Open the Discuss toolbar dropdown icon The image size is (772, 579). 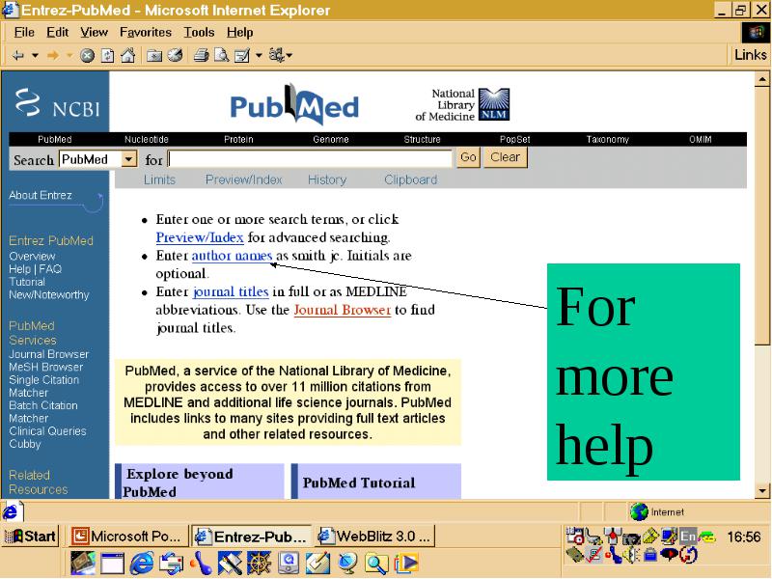coord(280,55)
